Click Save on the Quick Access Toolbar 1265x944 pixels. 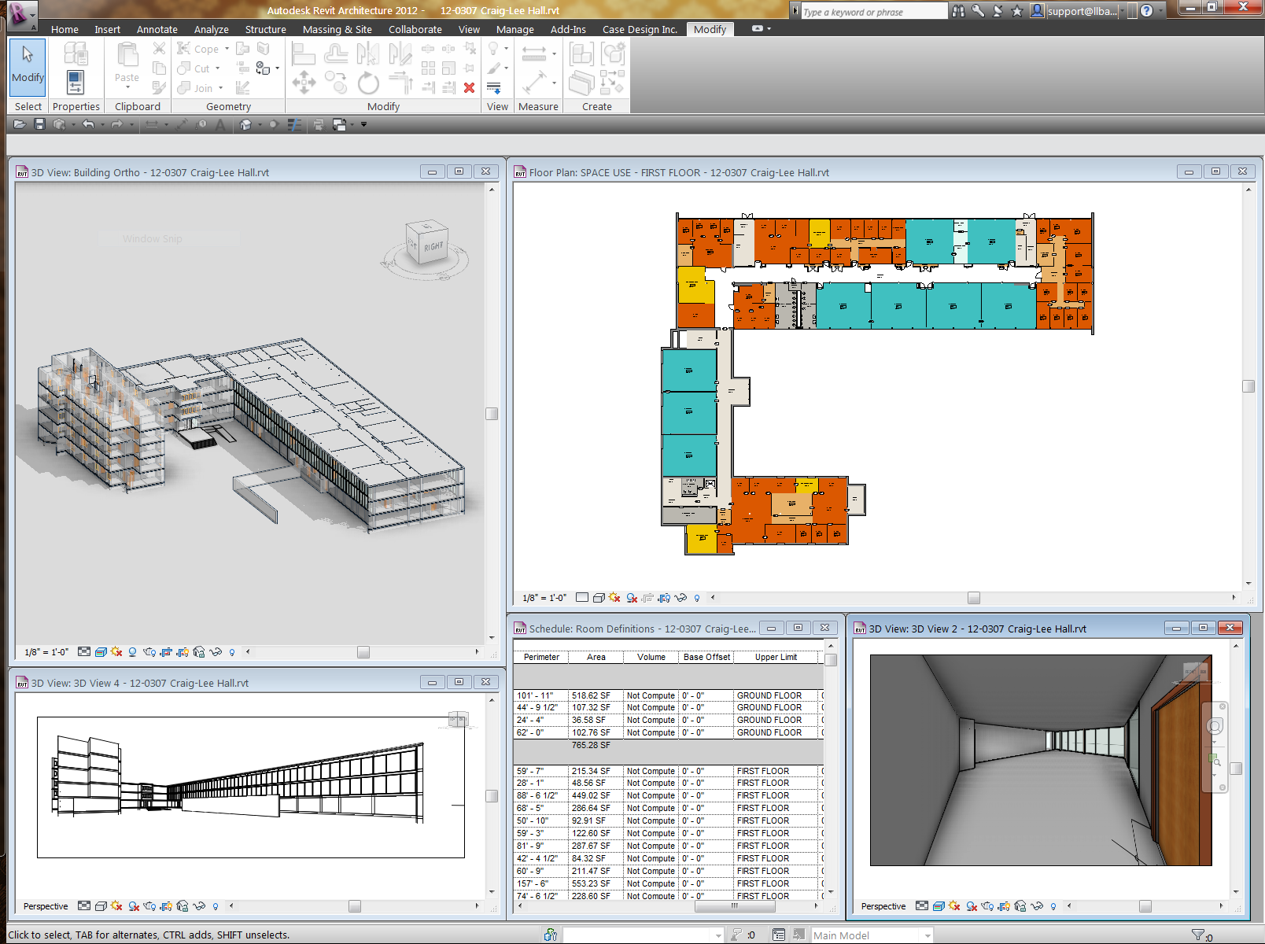pos(40,124)
